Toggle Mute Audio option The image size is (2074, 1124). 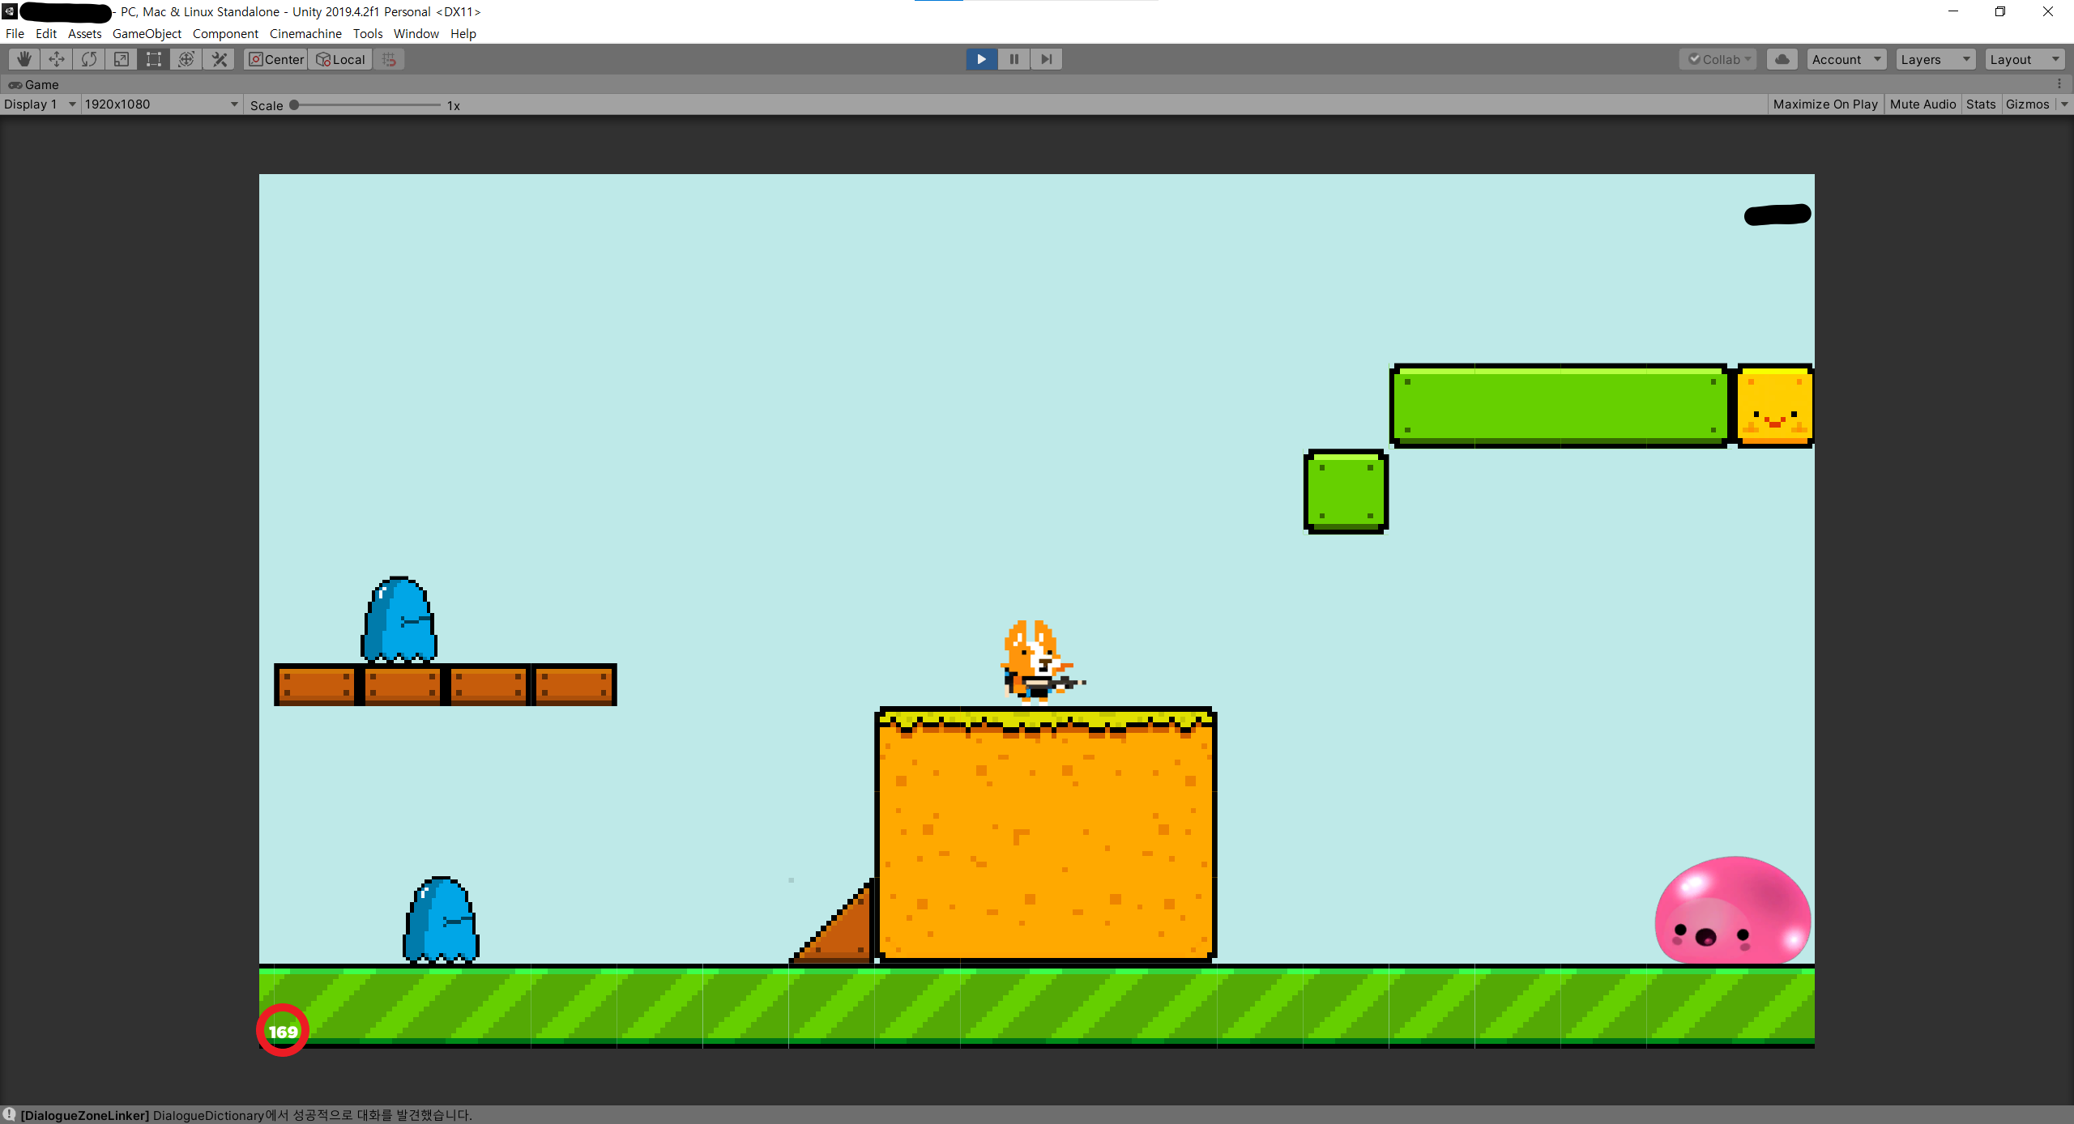tap(1922, 104)
